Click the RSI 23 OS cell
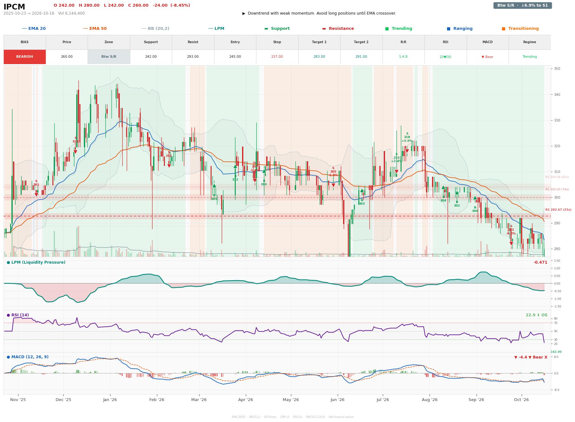 coord(445,57)
